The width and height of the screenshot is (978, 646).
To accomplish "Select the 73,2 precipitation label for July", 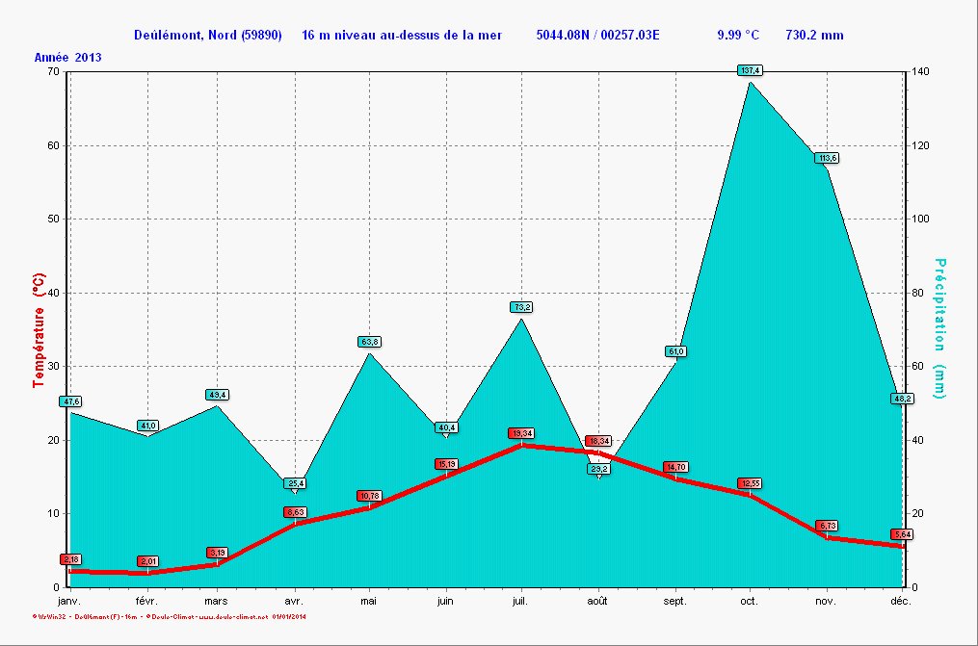I will point(521,307).
